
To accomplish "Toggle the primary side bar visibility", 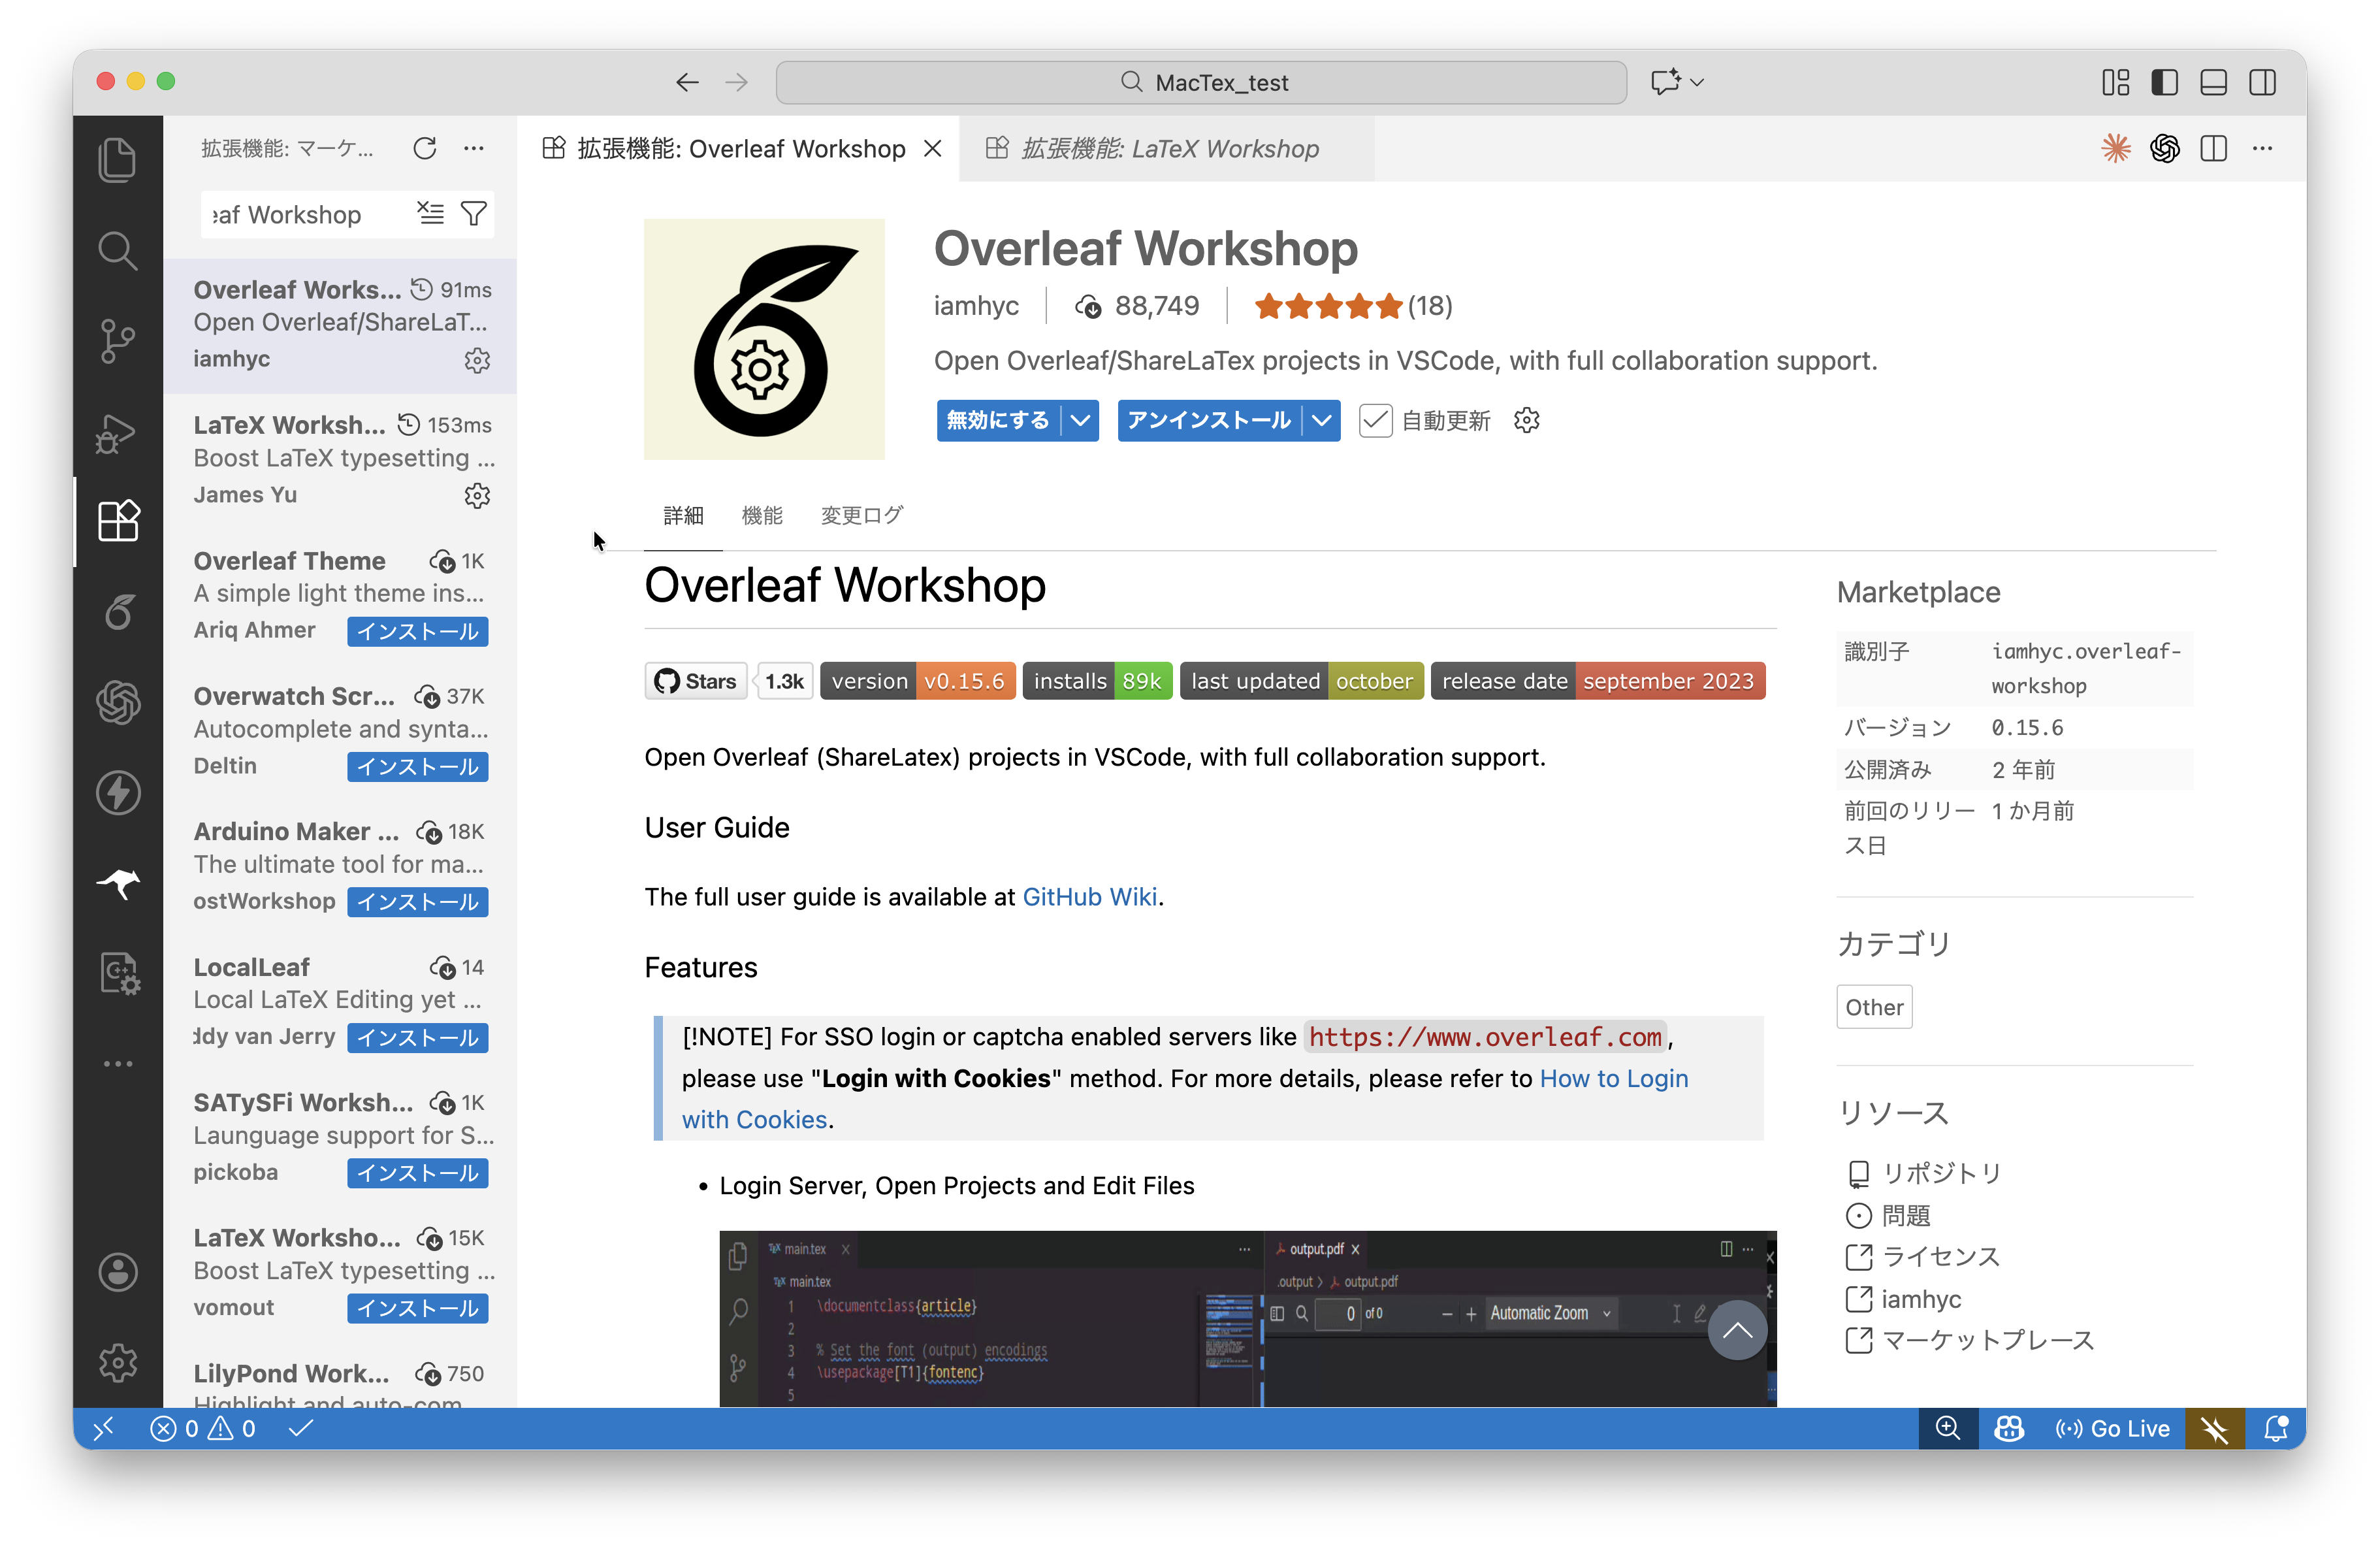I will [2165, 82].
